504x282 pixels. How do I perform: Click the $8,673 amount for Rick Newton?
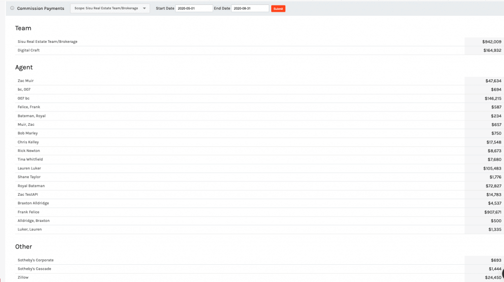coord(494,151)
